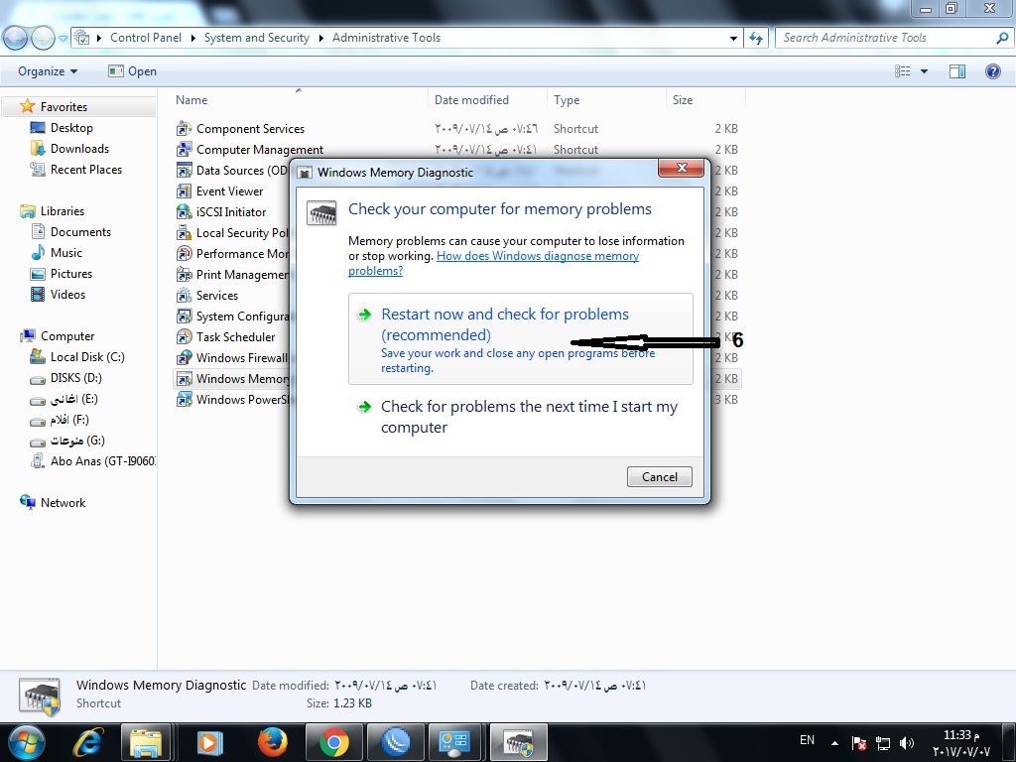Select the Local Security Policy icon
This screenshot has height=762, width=1016.
click(x=184, y=232)
